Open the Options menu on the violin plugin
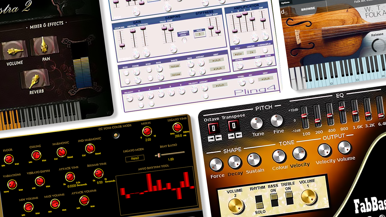386x217 pixels. 286,2
